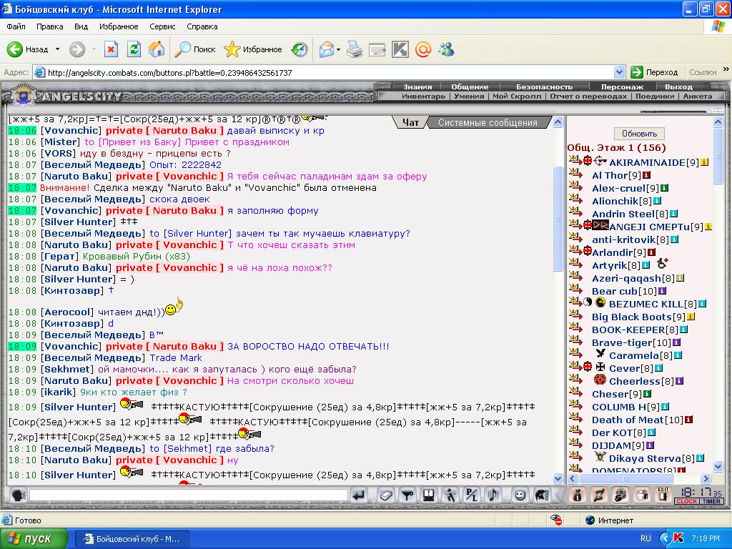
Task: Expand the Ссылки links toolbar chevron
Action: point(726,69)
